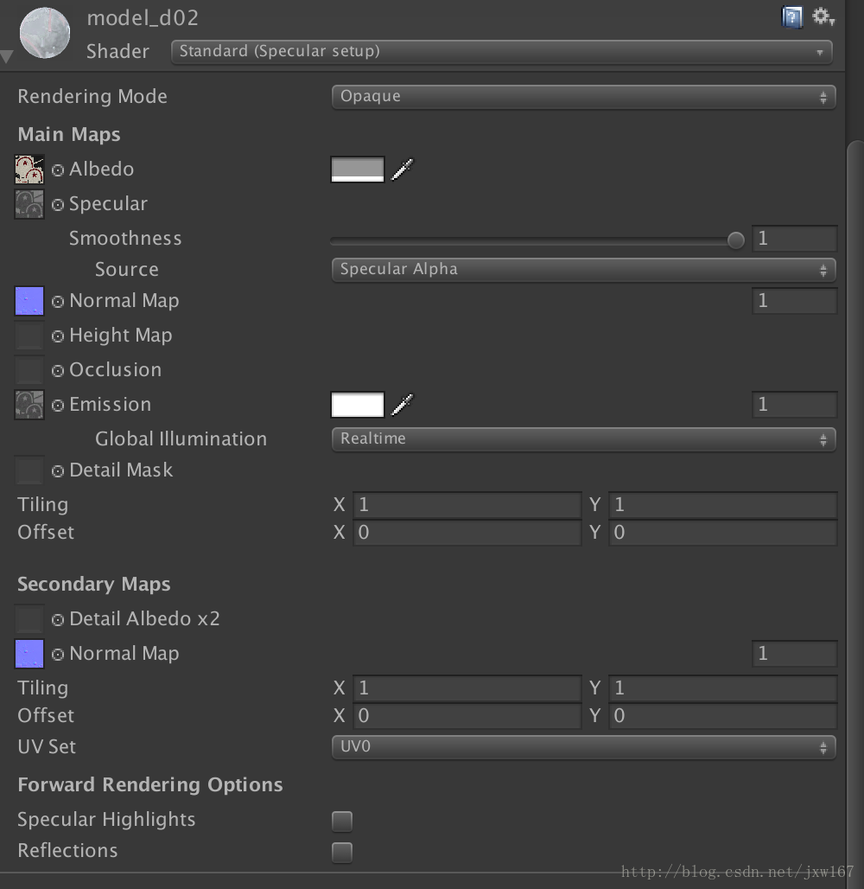Click the Albedo color swatch

coord(358,169)
